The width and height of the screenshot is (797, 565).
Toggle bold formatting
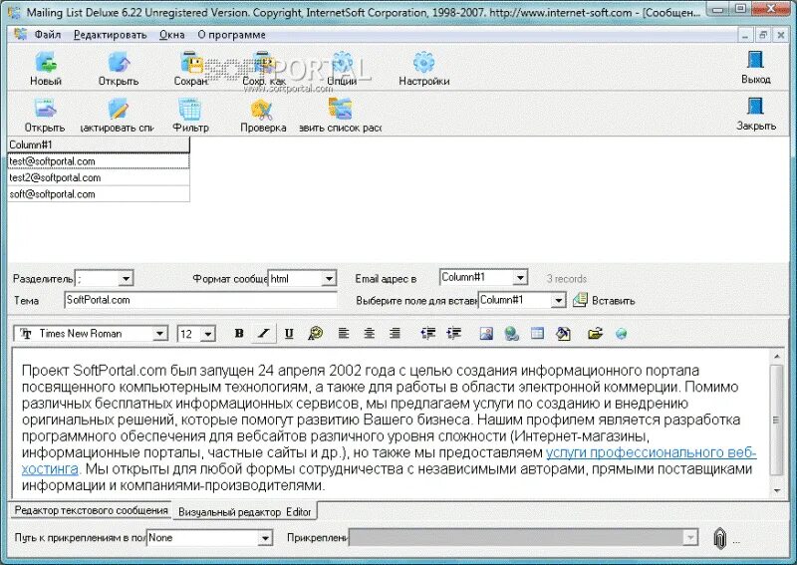pos(239,334)
